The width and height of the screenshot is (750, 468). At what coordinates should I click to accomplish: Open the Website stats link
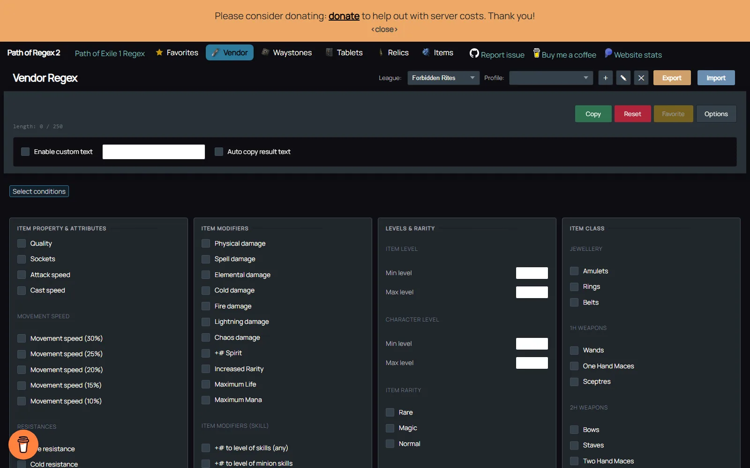pyautogui.click(x=638, y=55)
